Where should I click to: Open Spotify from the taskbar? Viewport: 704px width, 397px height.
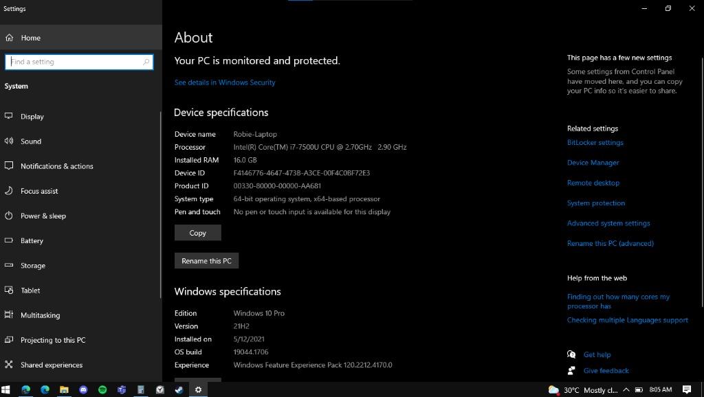[x=102, y=389]
